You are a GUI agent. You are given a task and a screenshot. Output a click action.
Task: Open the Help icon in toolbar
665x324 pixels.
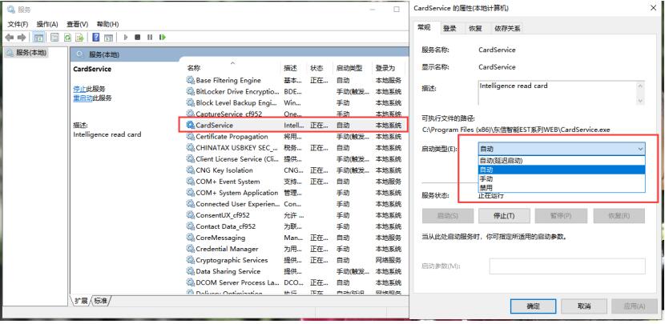pos(95,37)
